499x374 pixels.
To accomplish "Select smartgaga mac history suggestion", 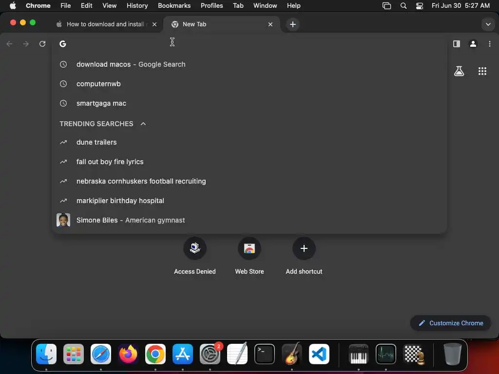I will pyautogui.click(x=249, y=103).
